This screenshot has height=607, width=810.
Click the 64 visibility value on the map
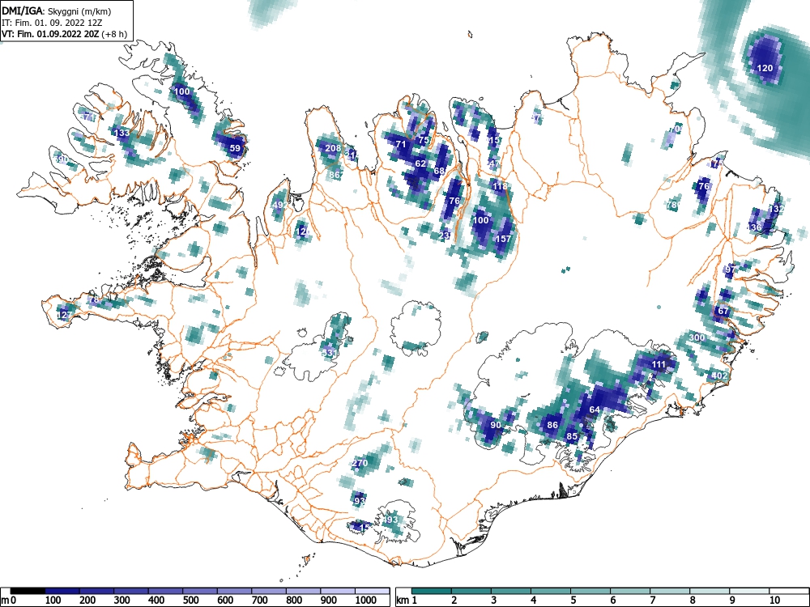595,410
